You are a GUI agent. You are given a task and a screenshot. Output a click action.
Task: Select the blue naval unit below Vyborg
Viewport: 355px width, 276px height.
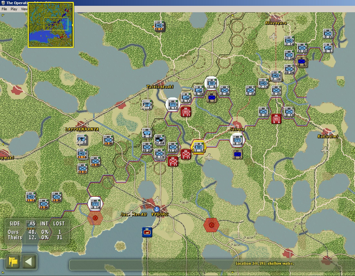[147, 232]
